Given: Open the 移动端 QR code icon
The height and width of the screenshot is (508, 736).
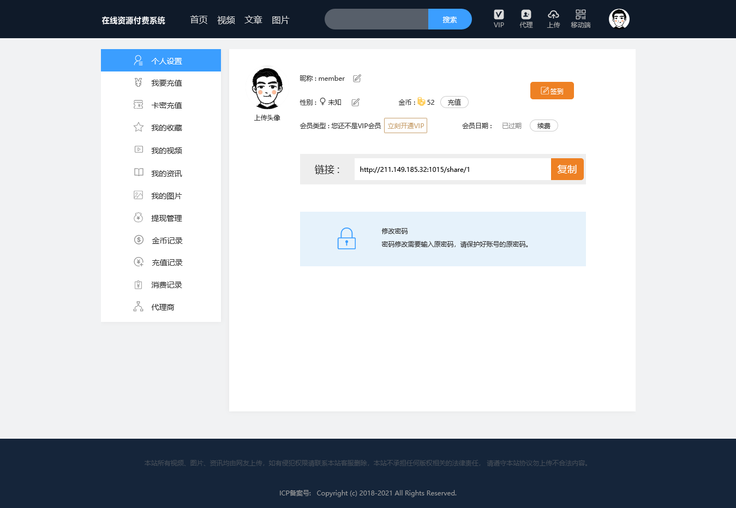Looking at the screenshot, I should (x=581, y=15).
